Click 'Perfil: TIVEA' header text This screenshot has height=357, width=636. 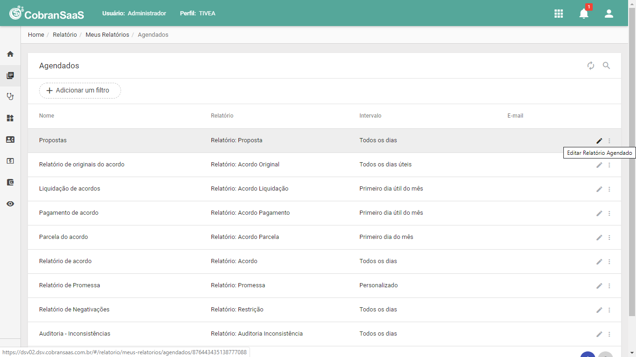coord(197,13)
